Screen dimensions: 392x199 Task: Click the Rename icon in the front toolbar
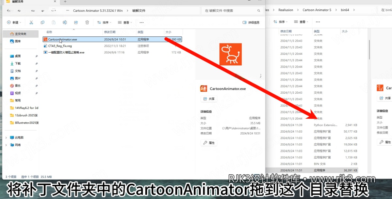pyautogui.click(x=65, y=22)
